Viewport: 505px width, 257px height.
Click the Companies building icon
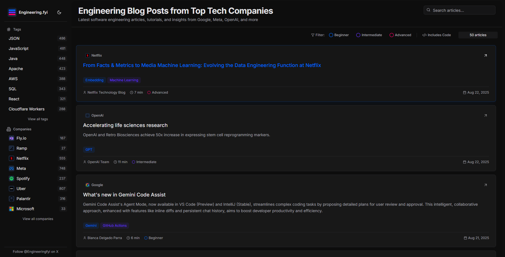(9, 129)
